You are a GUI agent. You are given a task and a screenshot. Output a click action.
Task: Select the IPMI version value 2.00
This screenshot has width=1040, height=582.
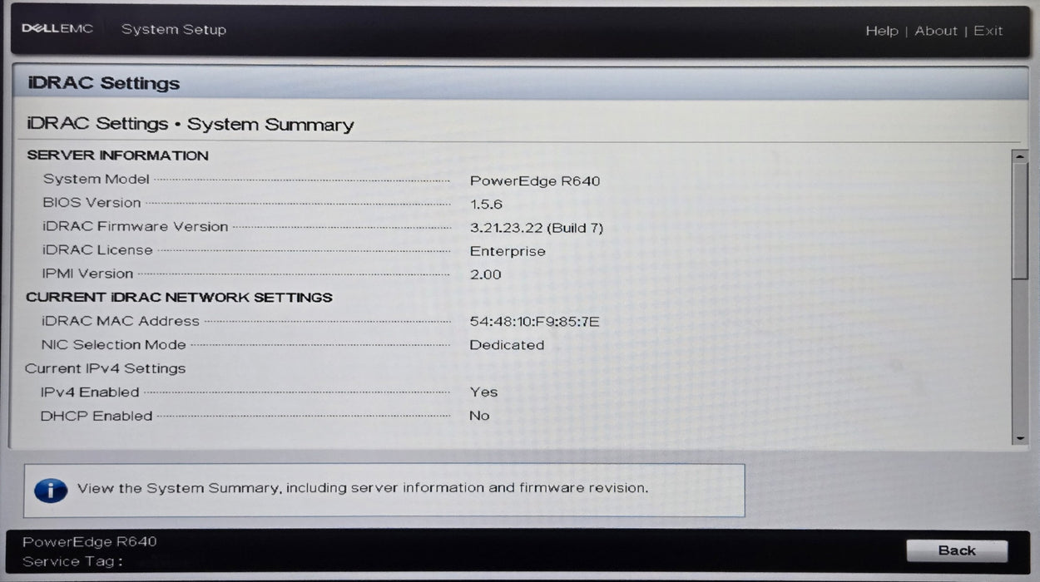(486, 274)
